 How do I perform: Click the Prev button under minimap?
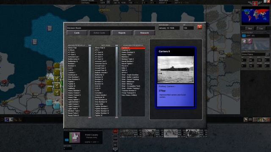[x=250, y=28]
